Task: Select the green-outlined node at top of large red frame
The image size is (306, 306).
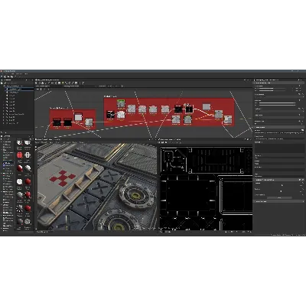Action: (121, 103)
